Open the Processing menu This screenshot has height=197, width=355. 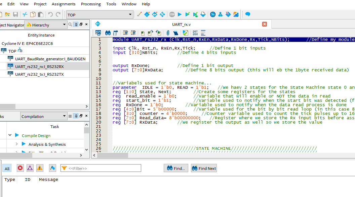click(x=91, y=4)
